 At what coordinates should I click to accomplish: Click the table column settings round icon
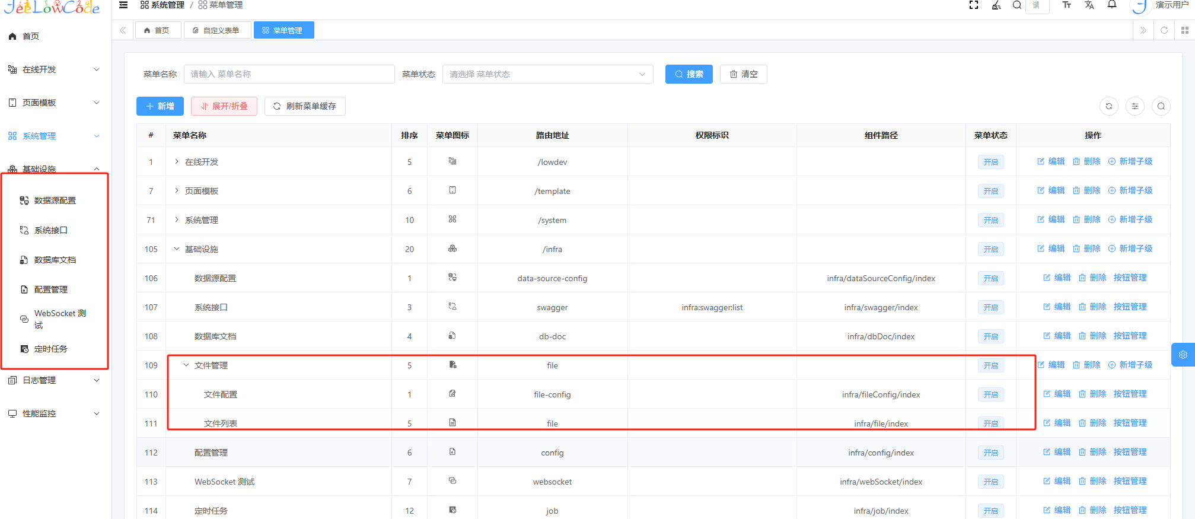click(1135, 106)
